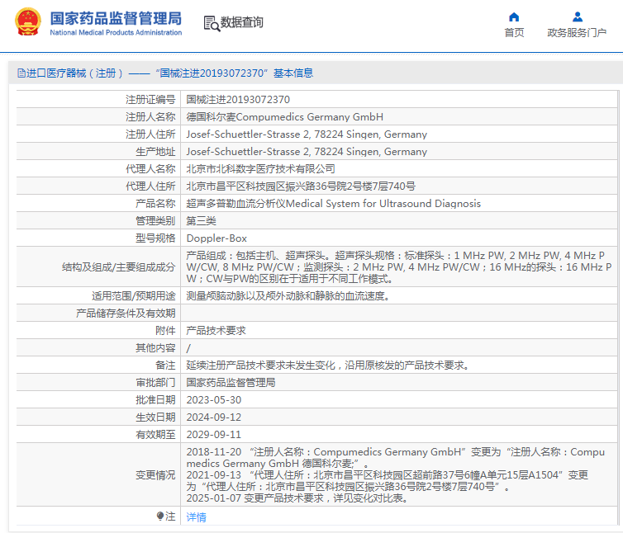The image size is (623, 533).
Task: Click the national emblem logo
Action: click(x=28, y=21)
